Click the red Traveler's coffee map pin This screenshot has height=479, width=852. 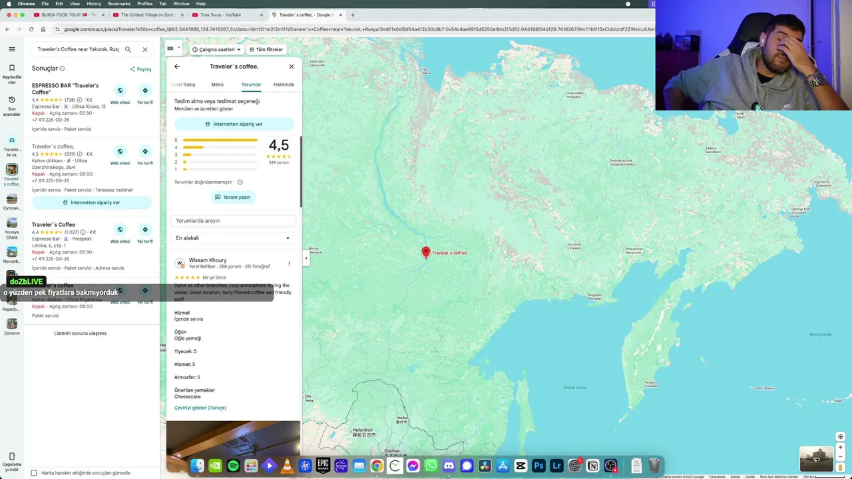[426, 252]
